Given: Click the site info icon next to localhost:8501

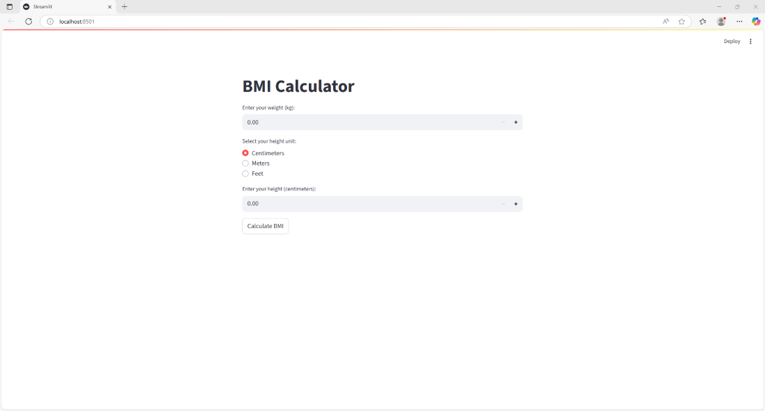Looking at the screenshot, I should coord(49,22).
